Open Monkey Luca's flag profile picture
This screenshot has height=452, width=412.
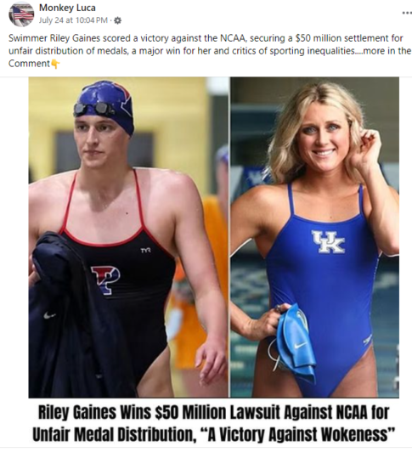click(21, 14)
